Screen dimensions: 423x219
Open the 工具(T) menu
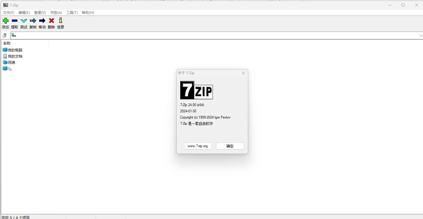(x=72, y=13)
